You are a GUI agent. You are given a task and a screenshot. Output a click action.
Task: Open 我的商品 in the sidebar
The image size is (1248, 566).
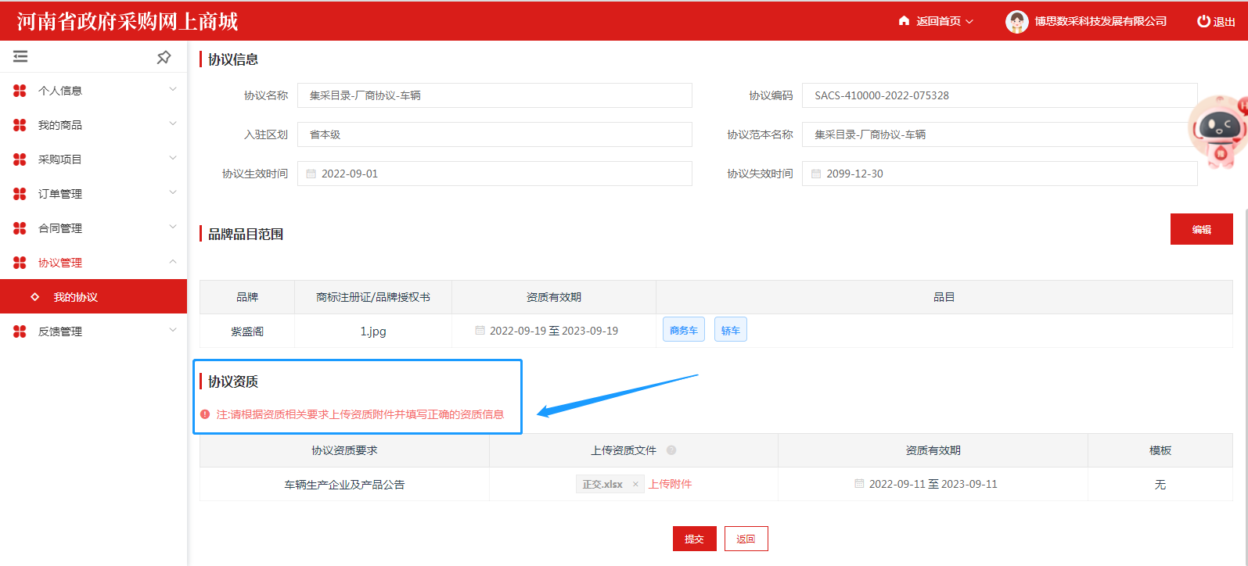click(x=60, y=125)
